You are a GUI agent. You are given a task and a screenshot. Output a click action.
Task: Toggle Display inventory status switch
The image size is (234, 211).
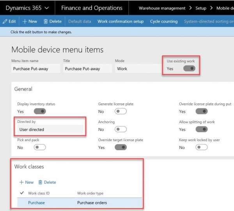click(x=40, y=111)
